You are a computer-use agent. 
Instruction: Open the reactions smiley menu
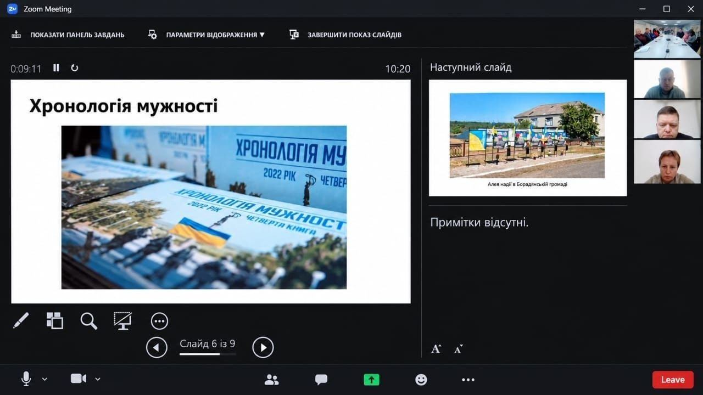pyautogui.click(x=421, y=380)
